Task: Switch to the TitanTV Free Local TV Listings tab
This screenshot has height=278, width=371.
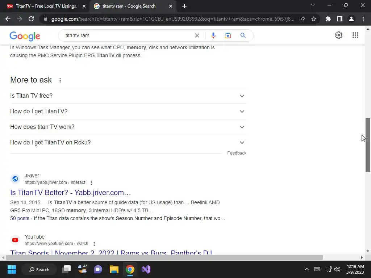Action: click(44, 7)
